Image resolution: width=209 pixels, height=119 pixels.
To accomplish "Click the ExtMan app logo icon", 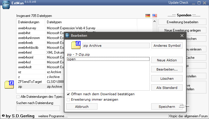I will (6, 5).
